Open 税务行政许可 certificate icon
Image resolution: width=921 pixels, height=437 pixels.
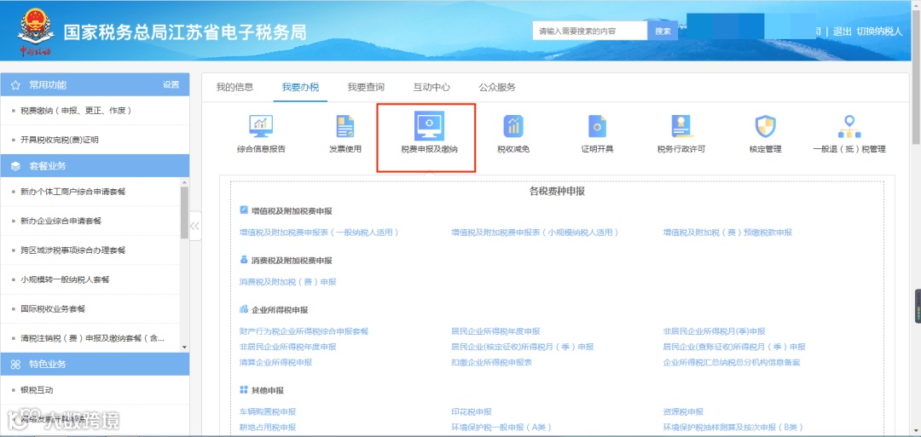(681, 126)
